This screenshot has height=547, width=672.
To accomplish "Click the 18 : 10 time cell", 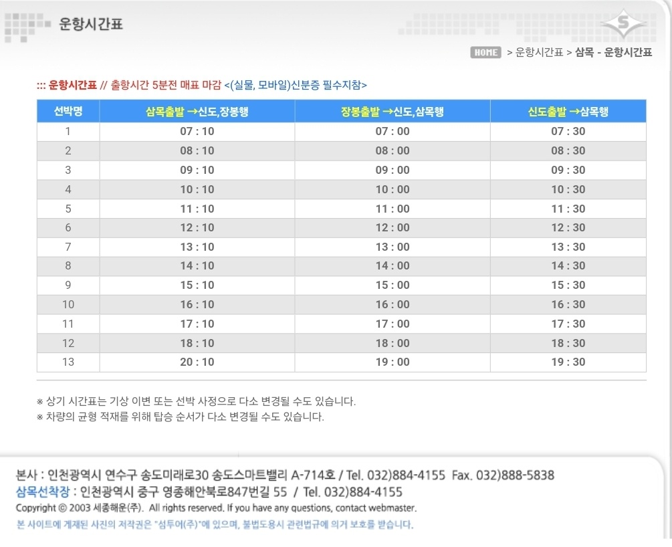I will [x=197, y=343].
